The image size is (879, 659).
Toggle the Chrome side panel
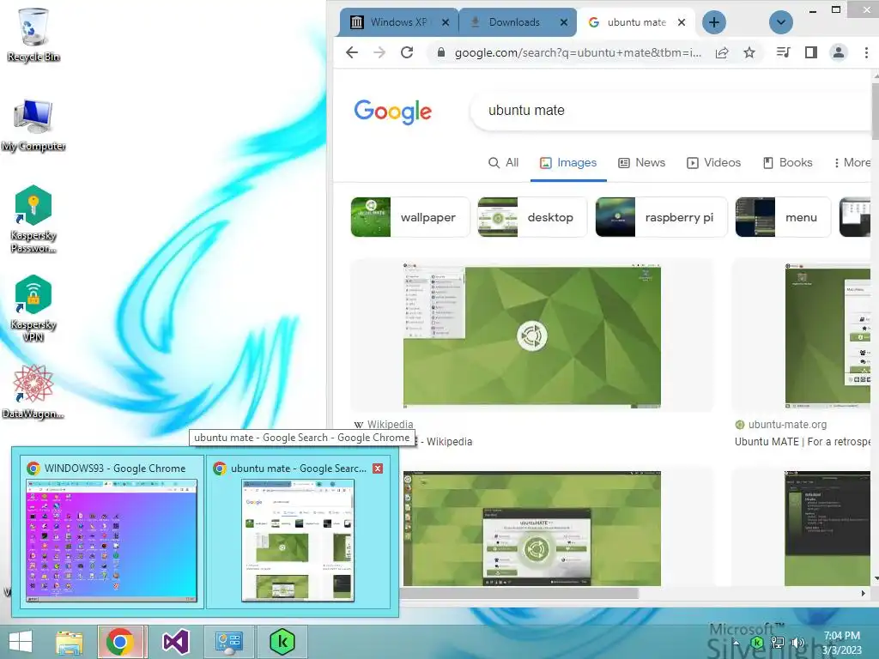(x=810, y=52)
